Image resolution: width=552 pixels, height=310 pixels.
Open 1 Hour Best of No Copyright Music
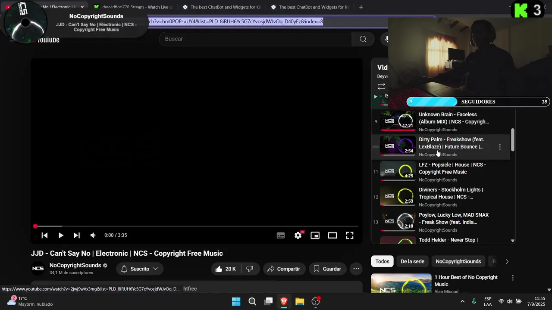466,281
